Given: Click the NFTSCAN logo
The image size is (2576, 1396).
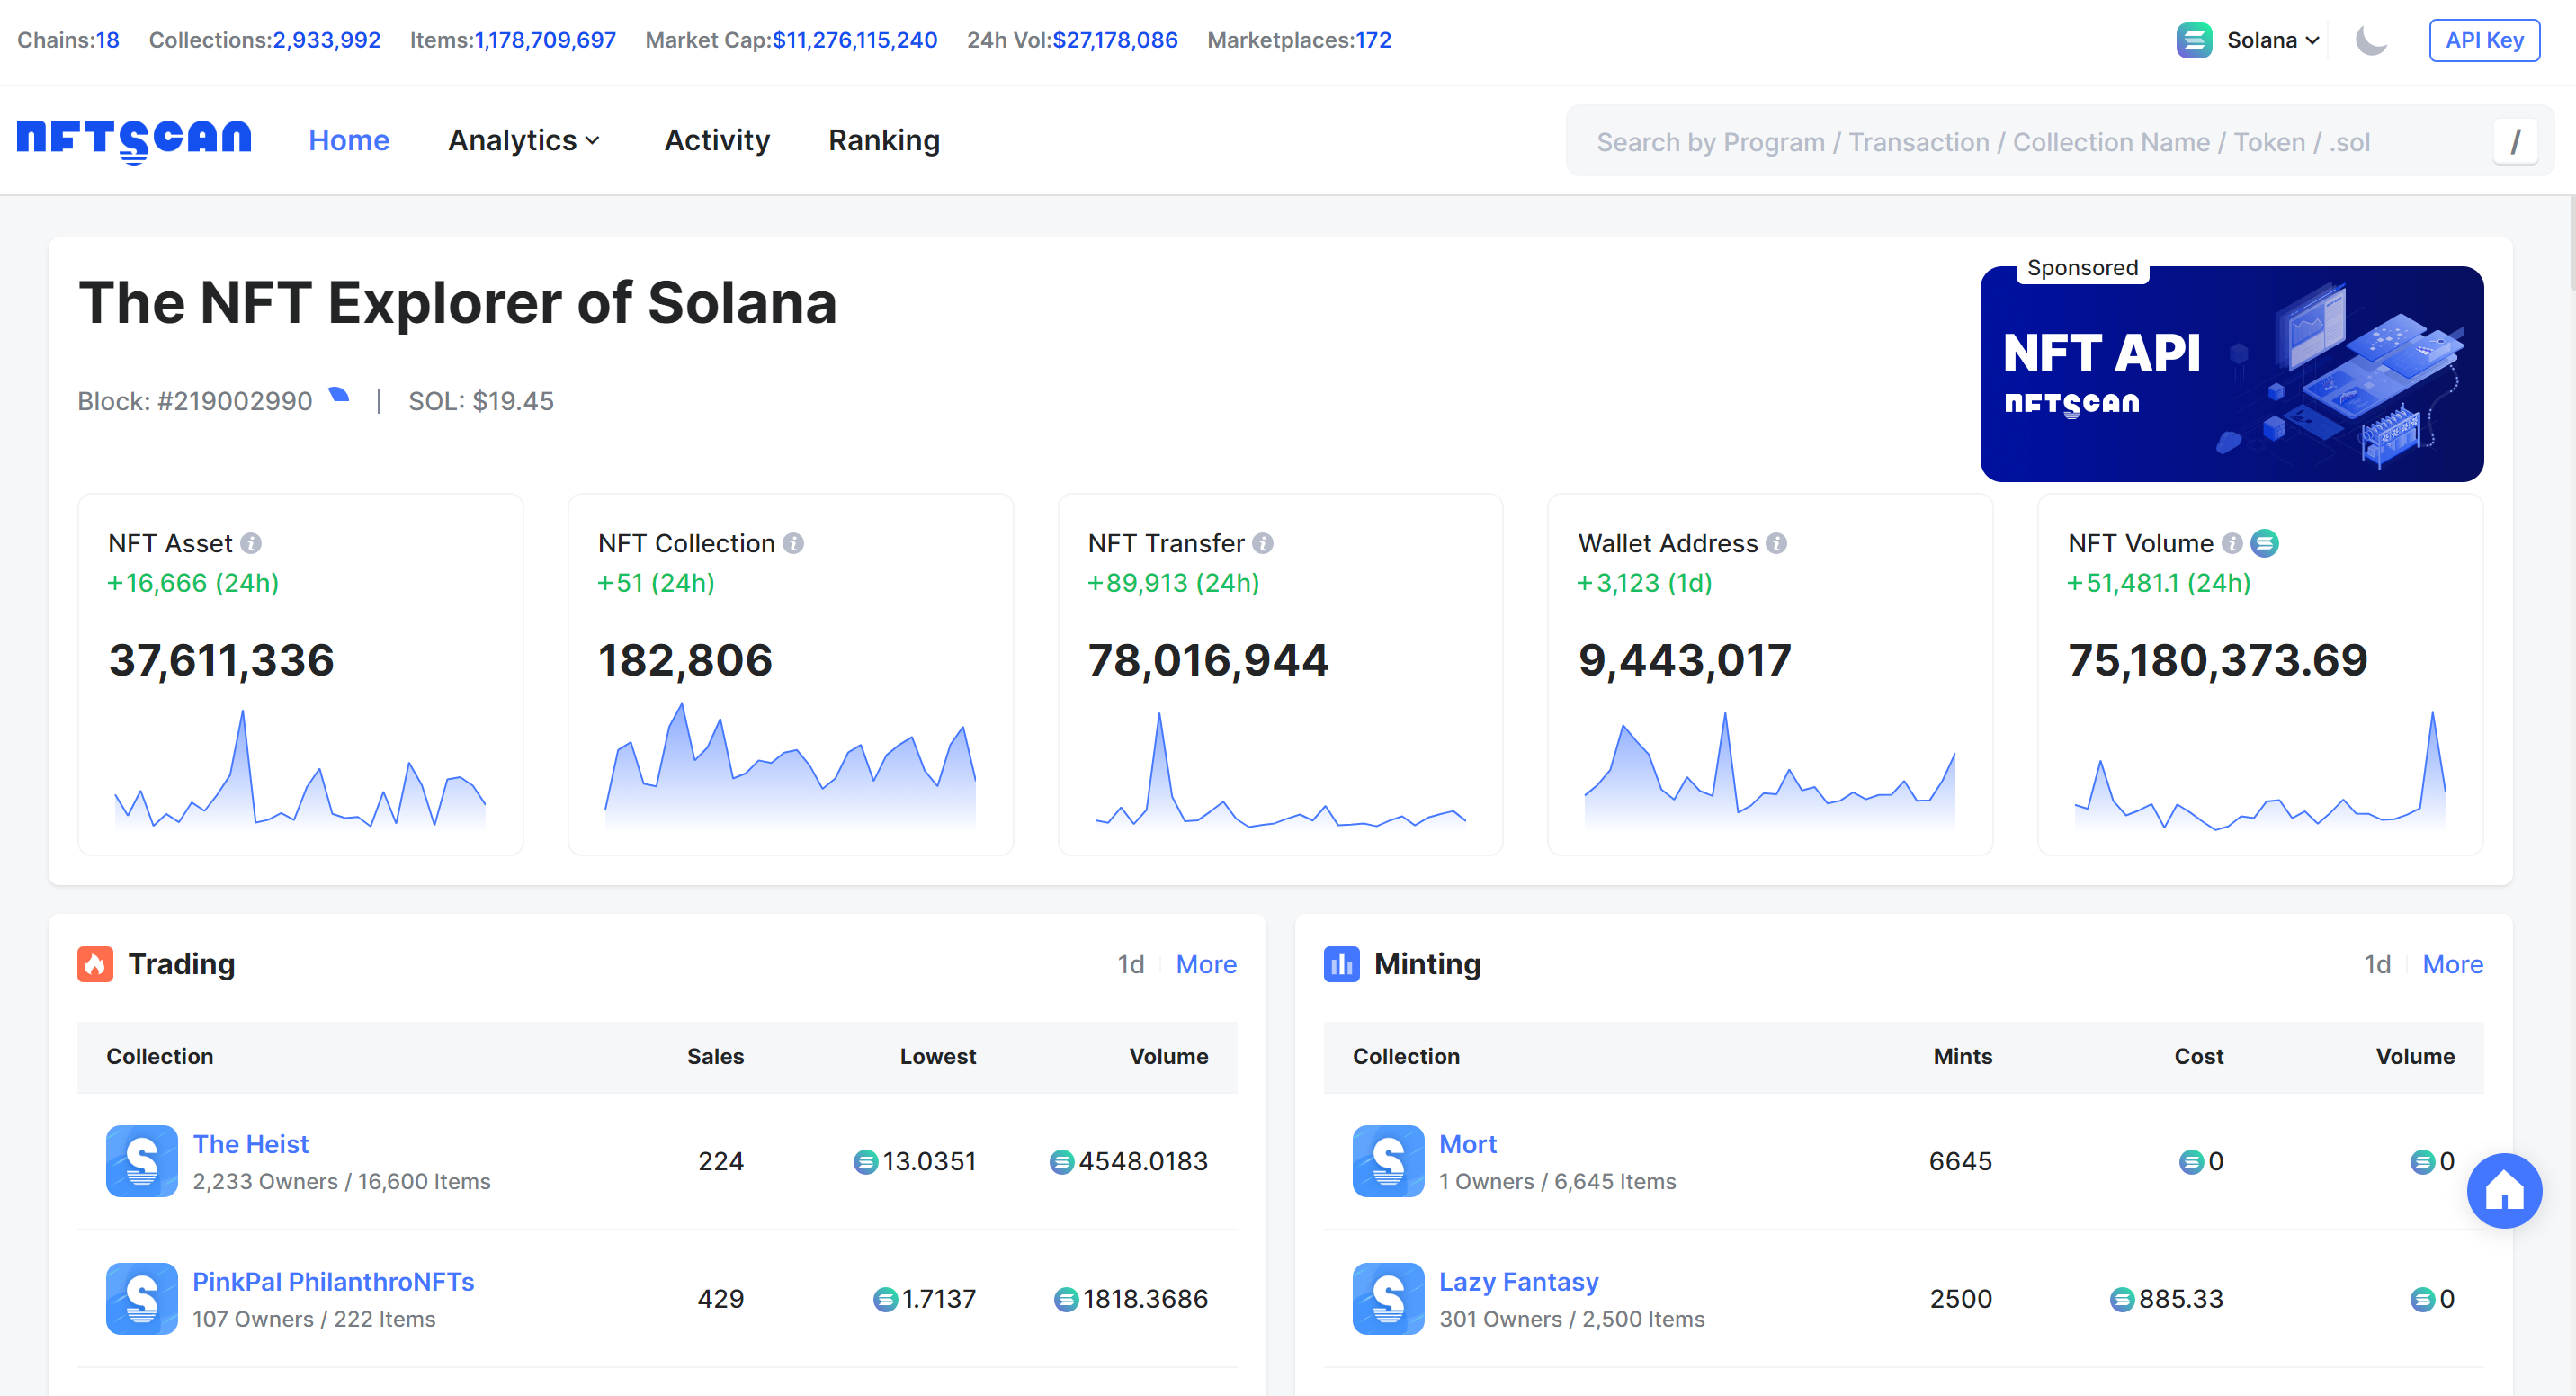Looking at the screenshot, I should click(134, 139).
